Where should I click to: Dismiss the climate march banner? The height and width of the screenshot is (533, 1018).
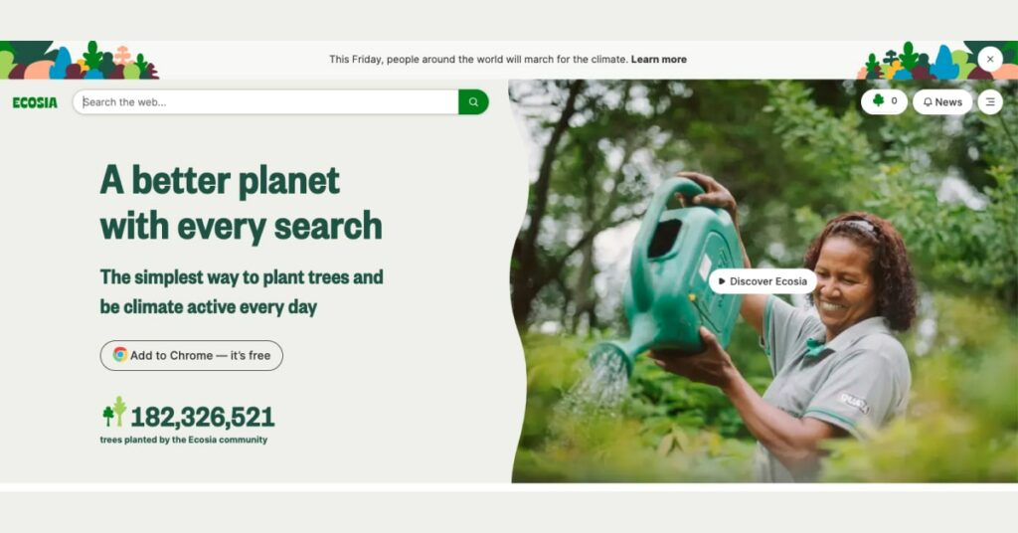pos(990,59)
